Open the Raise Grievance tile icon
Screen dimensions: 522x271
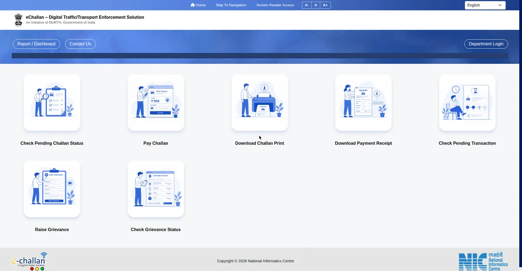[x=52, y=189]
